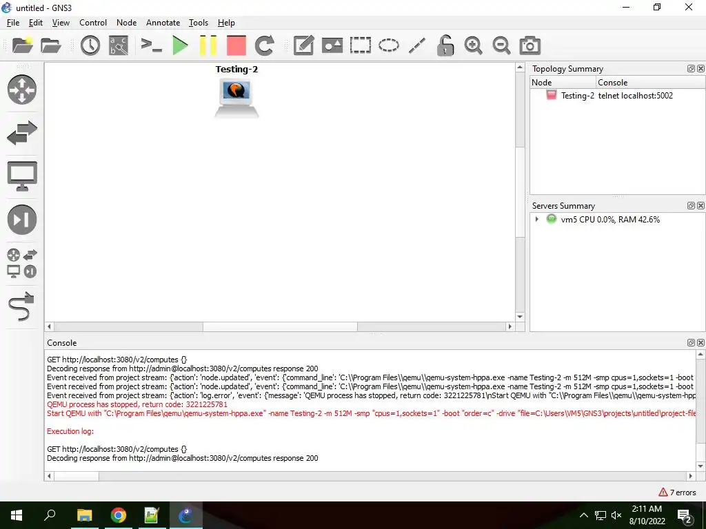The image size is (706, 529).
Task: Click the Zoom in magnifier icon
Action: pos(473,45)
